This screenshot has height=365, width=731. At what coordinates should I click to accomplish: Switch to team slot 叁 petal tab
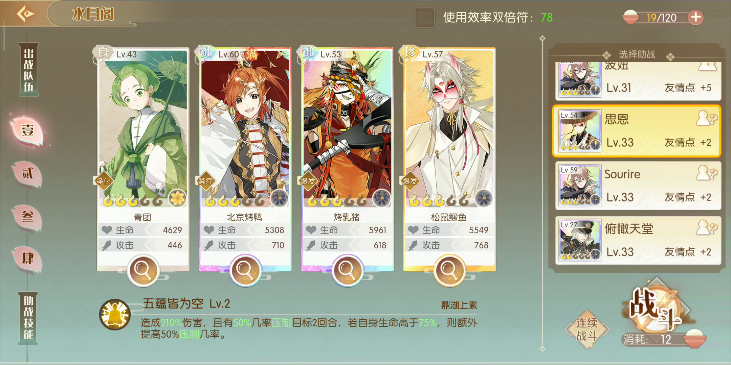[x=27, y=217]
